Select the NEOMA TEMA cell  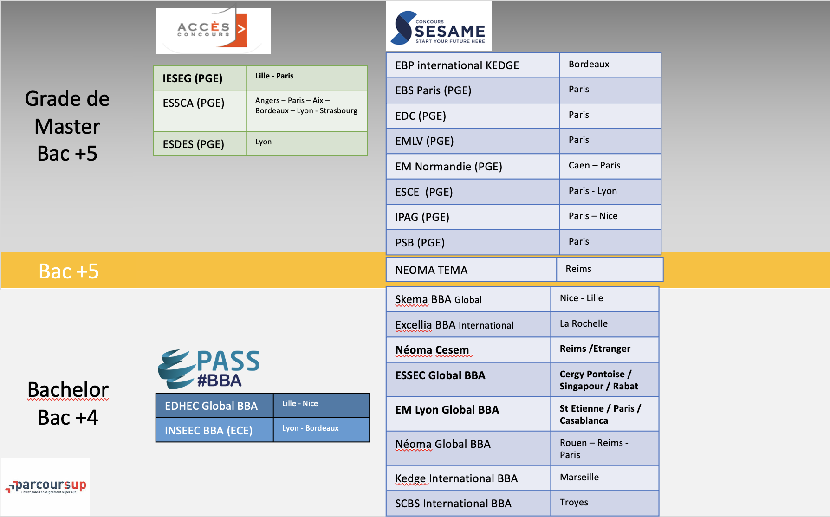pyautogui.click(x=471, y=270)
